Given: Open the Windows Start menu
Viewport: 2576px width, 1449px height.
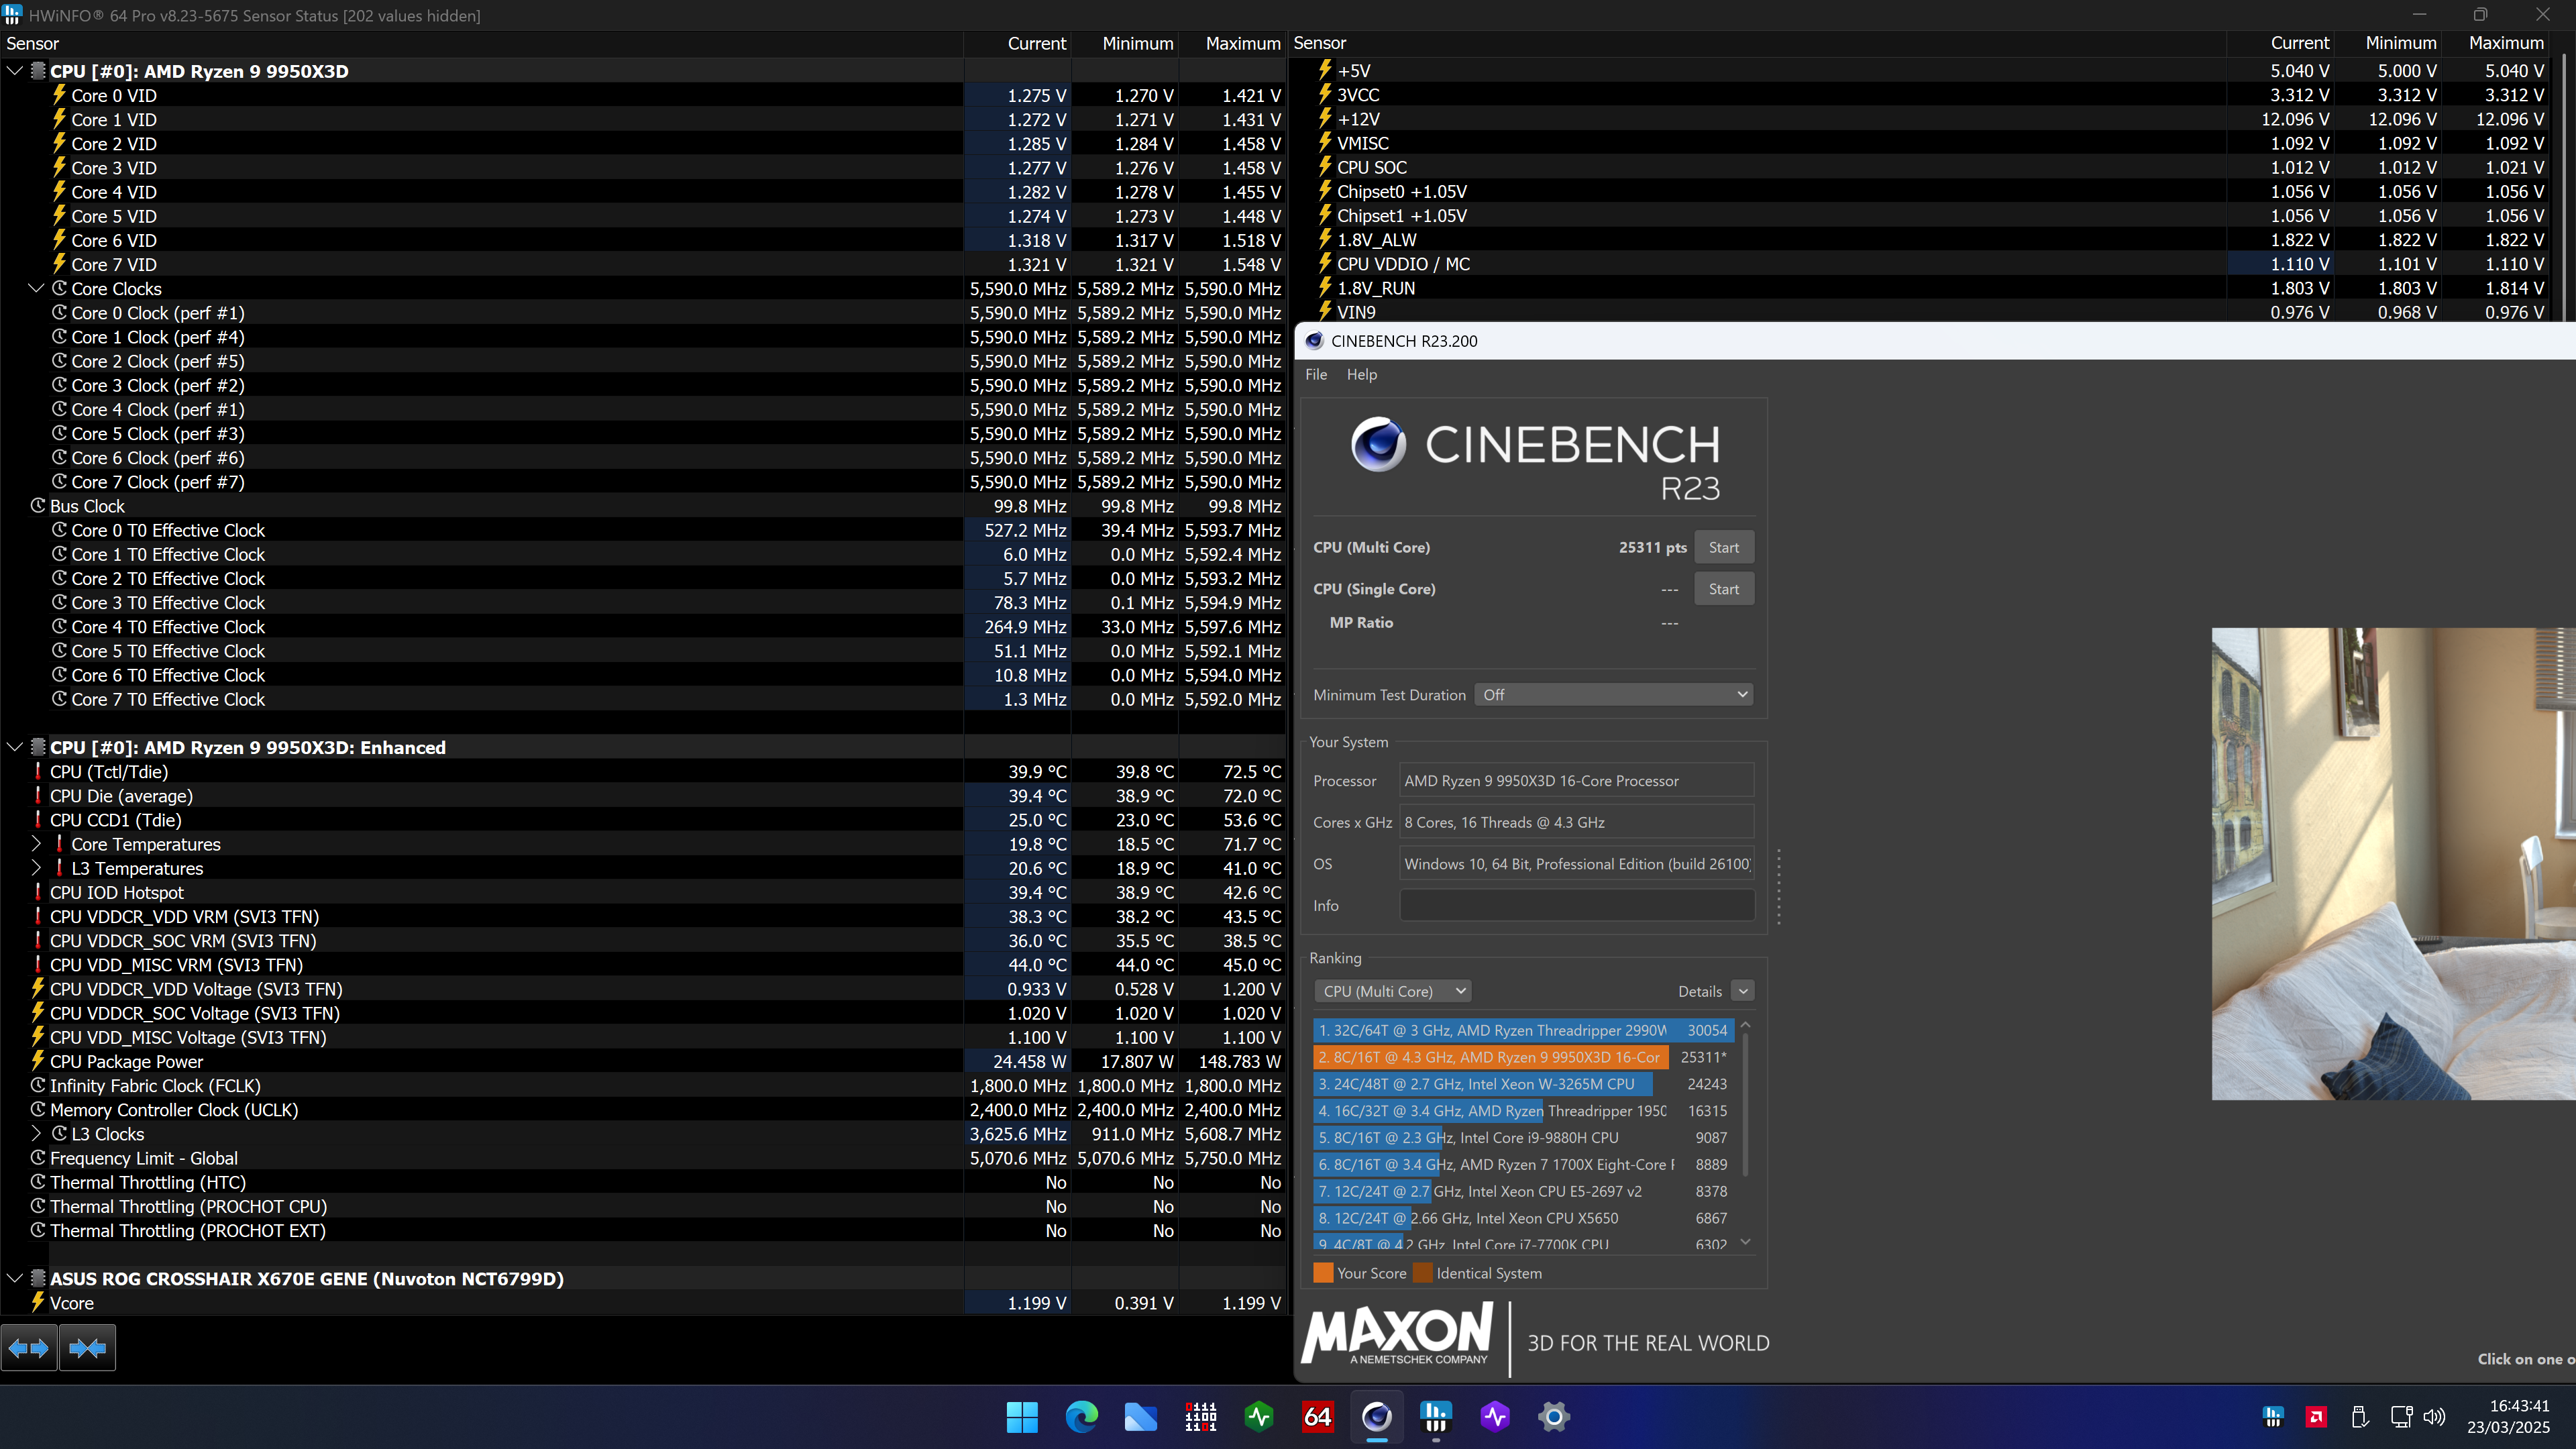Looking at the screenshot, I should pyautogui.click(x=1022, y=1416).
